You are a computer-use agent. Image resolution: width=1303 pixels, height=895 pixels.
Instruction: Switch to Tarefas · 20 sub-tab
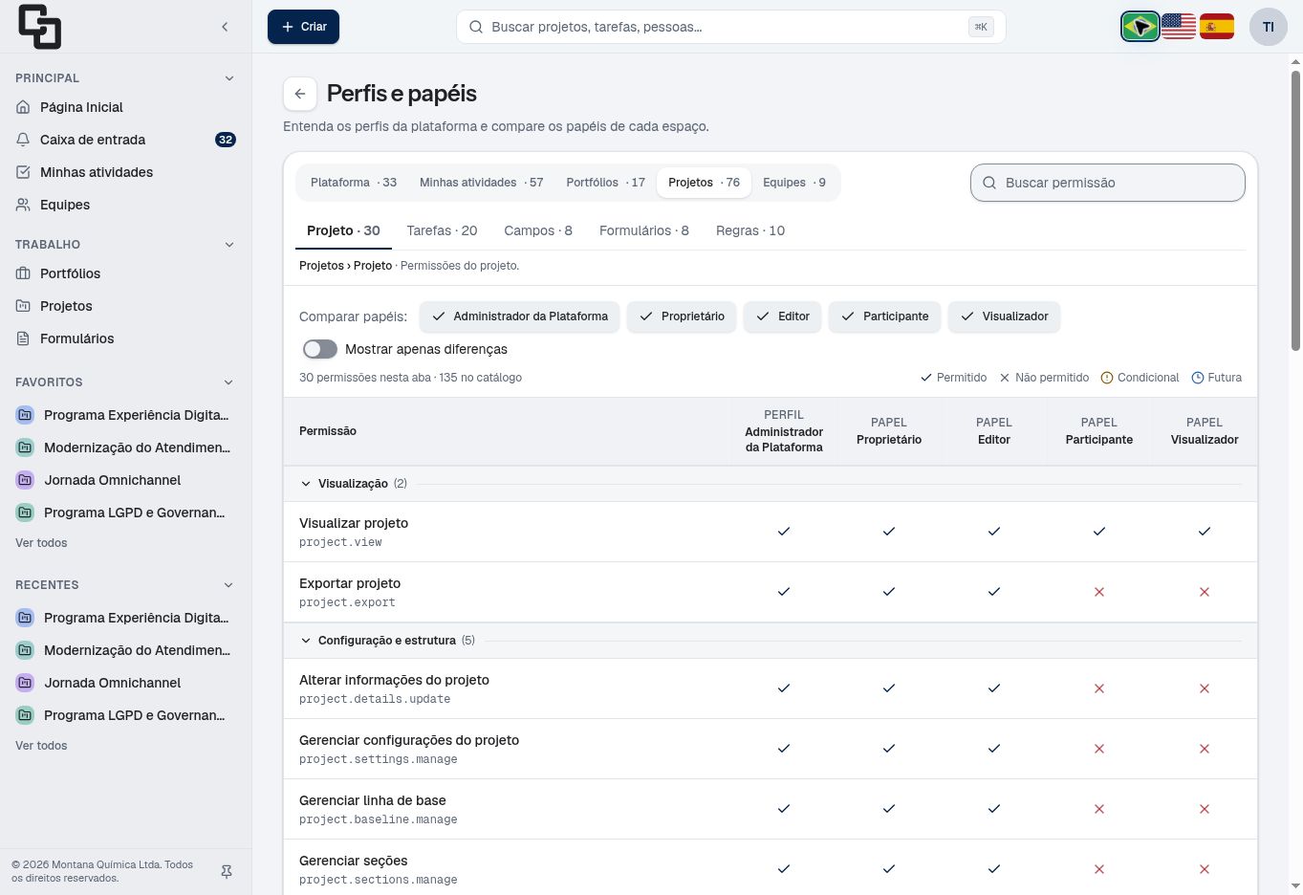pyautogui.click(x=442, y=230)
